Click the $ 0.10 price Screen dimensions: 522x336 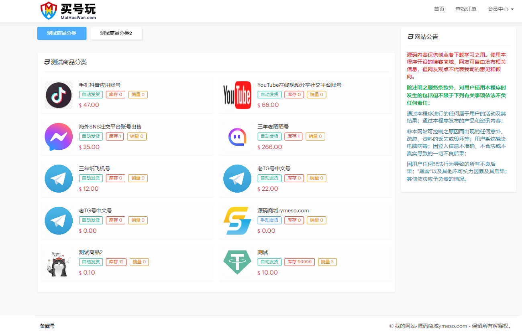tap(87, 273)
